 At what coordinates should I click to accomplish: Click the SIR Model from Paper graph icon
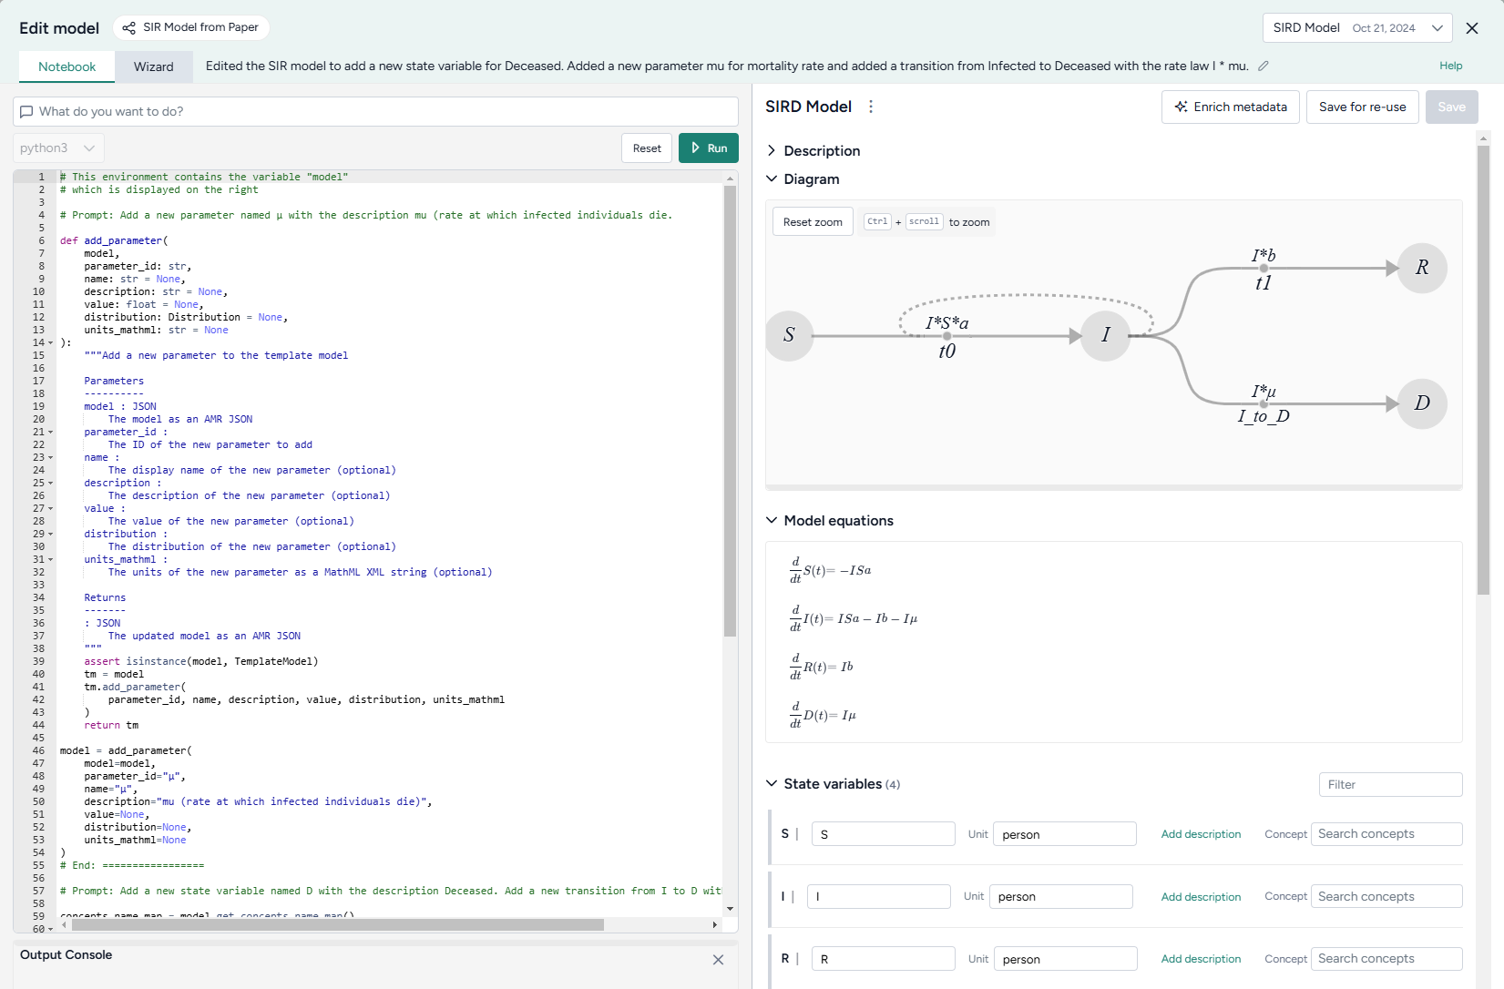pyautogui.click(x=129, y=28)
